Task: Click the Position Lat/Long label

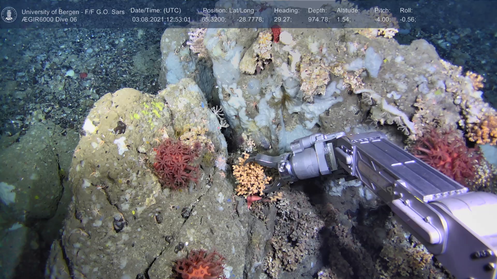Action: click(x=228, y=11)
